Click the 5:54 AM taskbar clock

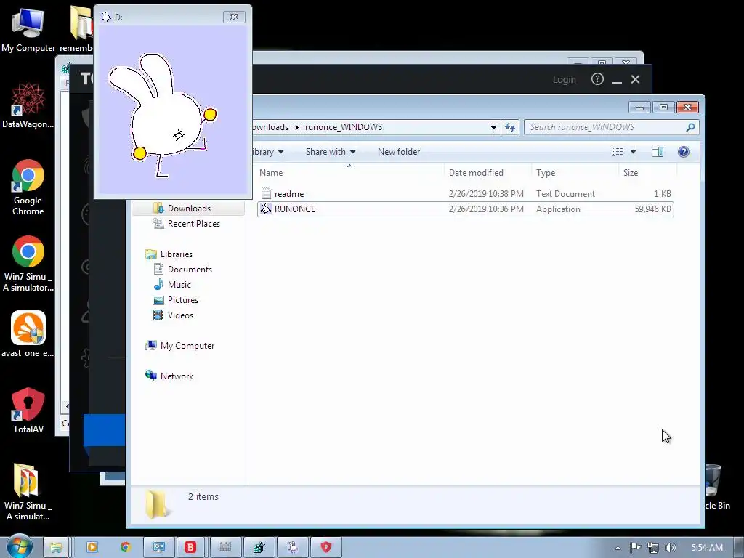[x=707, y=548]
